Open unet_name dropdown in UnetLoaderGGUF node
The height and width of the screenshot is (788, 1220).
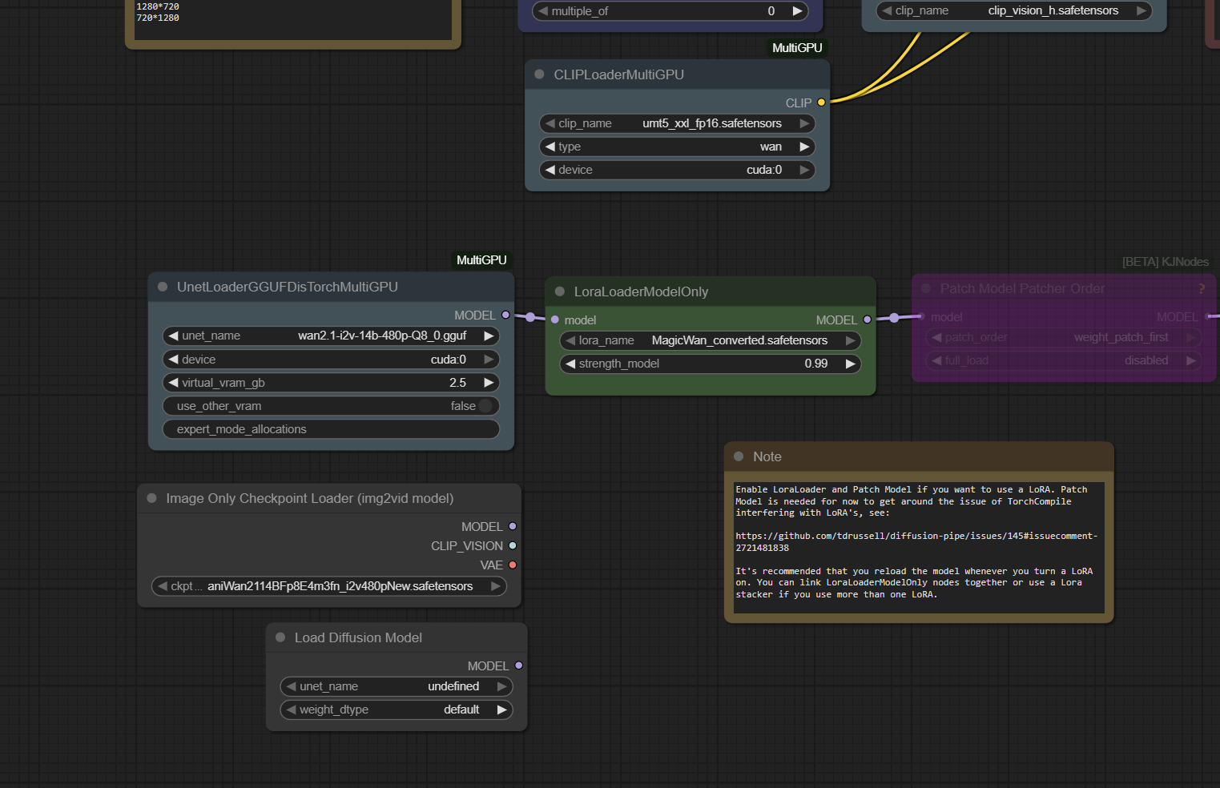pyautogui.click(x=331, y=336)
